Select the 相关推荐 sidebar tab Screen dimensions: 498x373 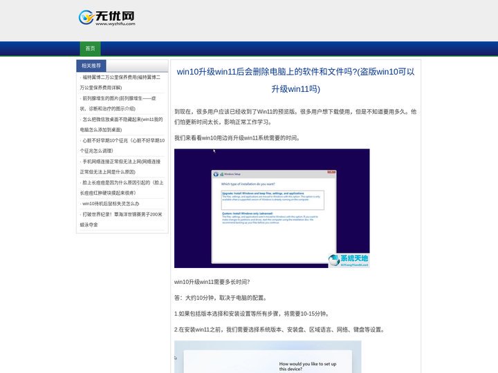91,66
